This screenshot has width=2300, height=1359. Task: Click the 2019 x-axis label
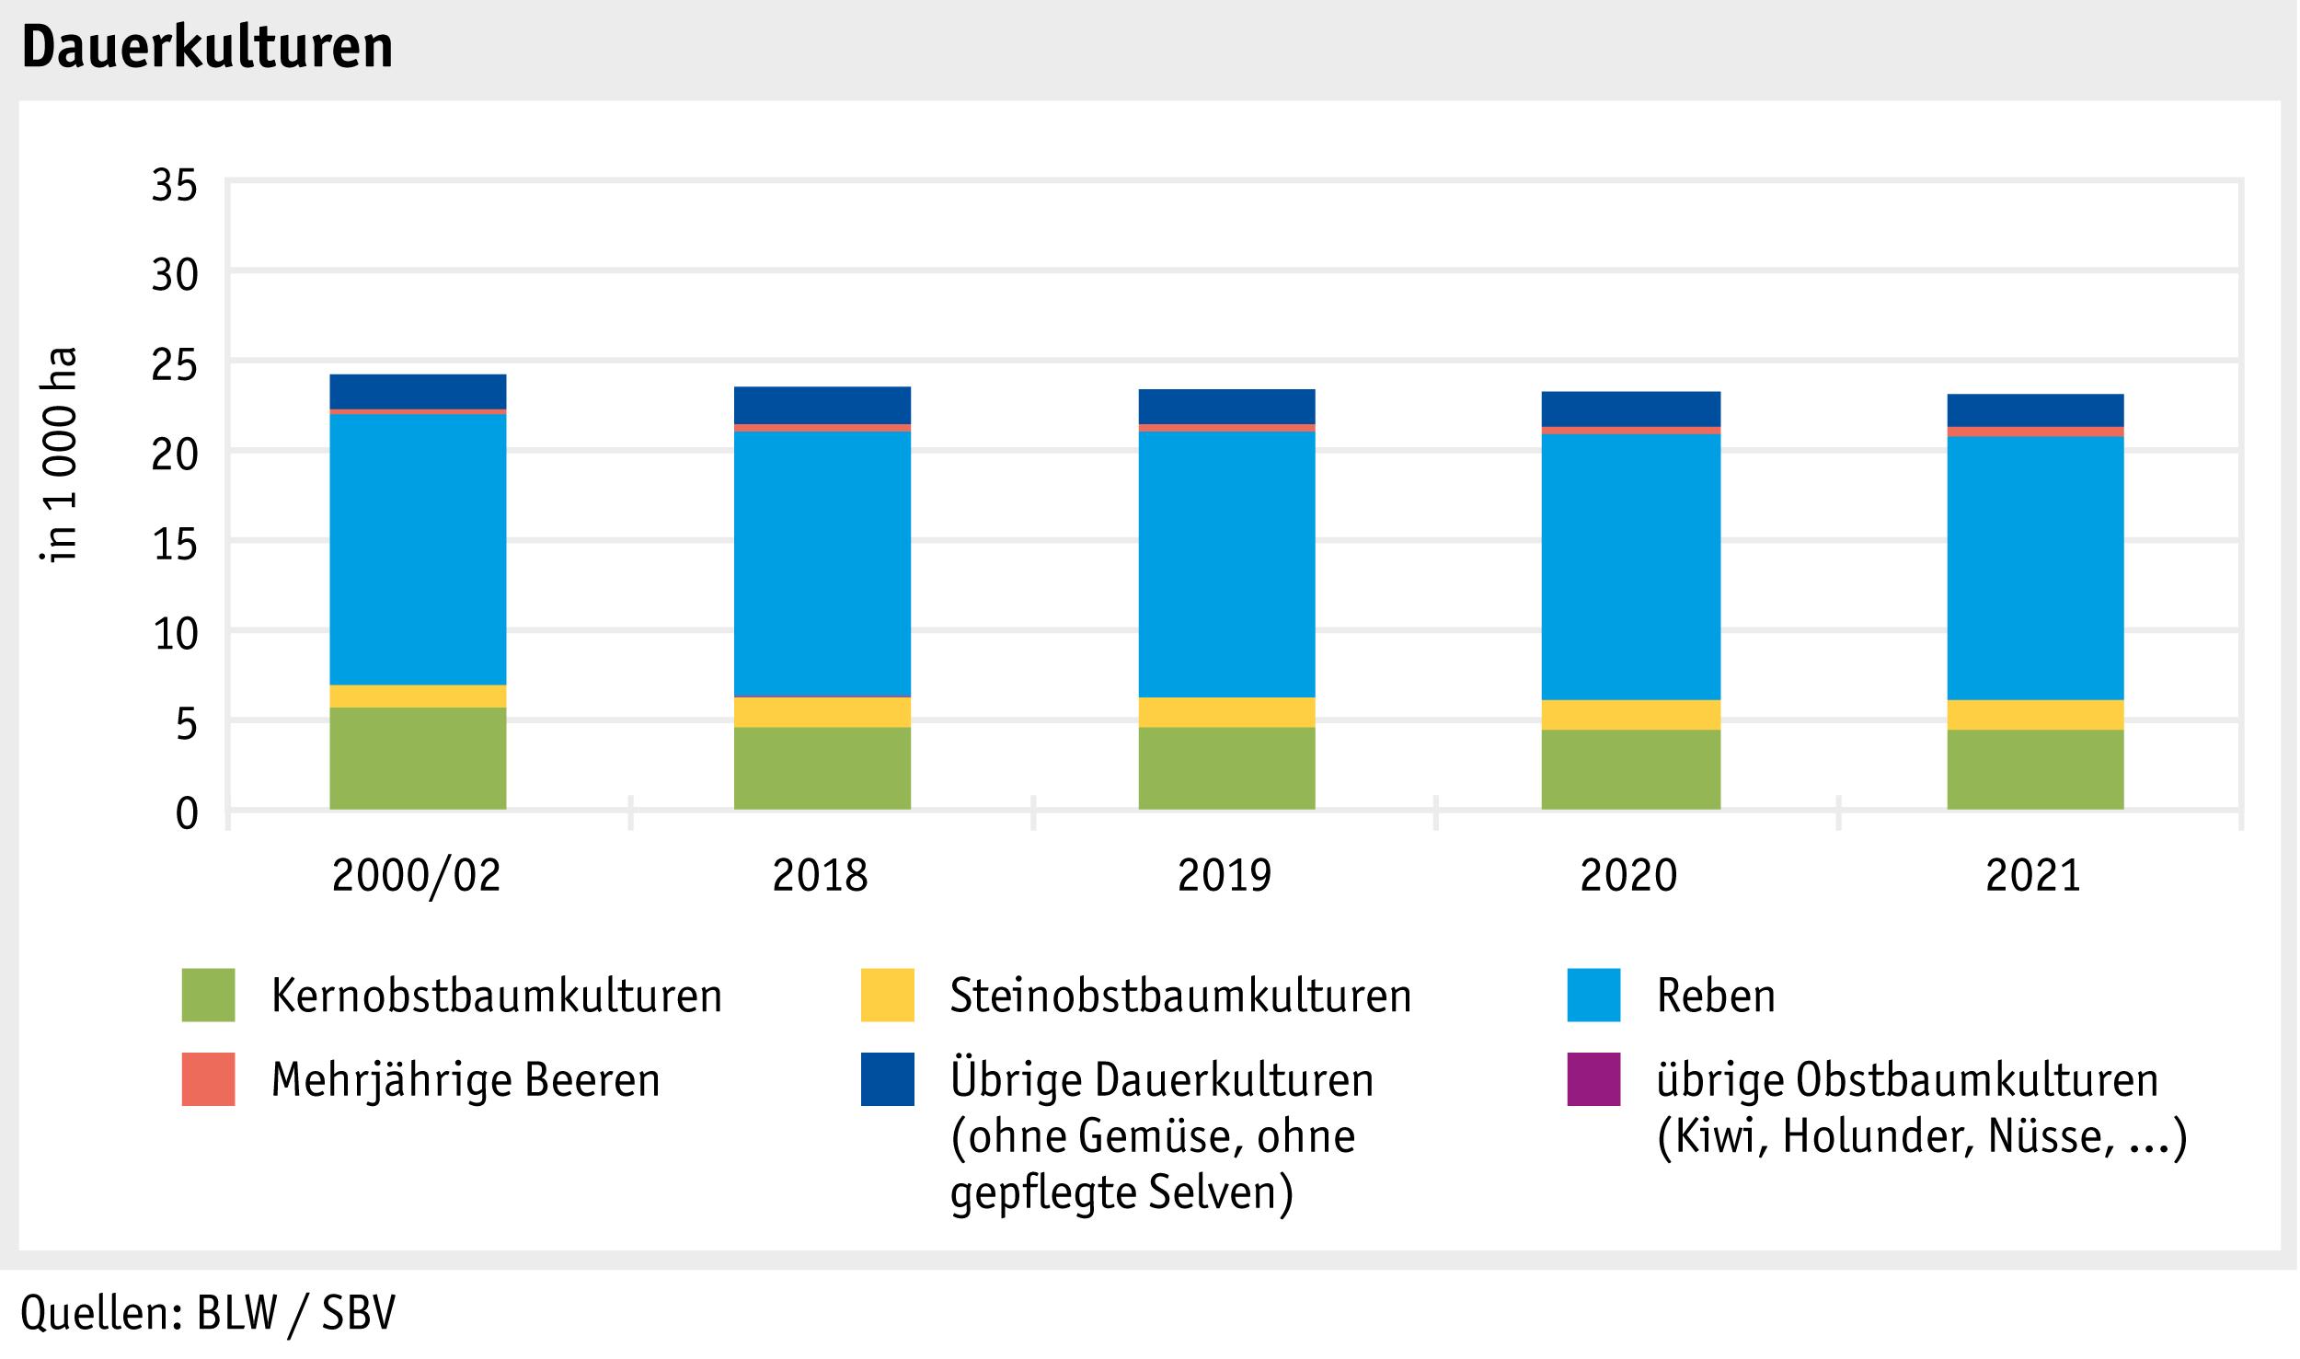[x=1225, y=875]
